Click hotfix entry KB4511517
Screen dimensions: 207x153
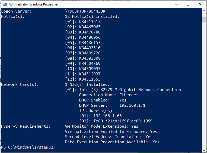point(90,22)
